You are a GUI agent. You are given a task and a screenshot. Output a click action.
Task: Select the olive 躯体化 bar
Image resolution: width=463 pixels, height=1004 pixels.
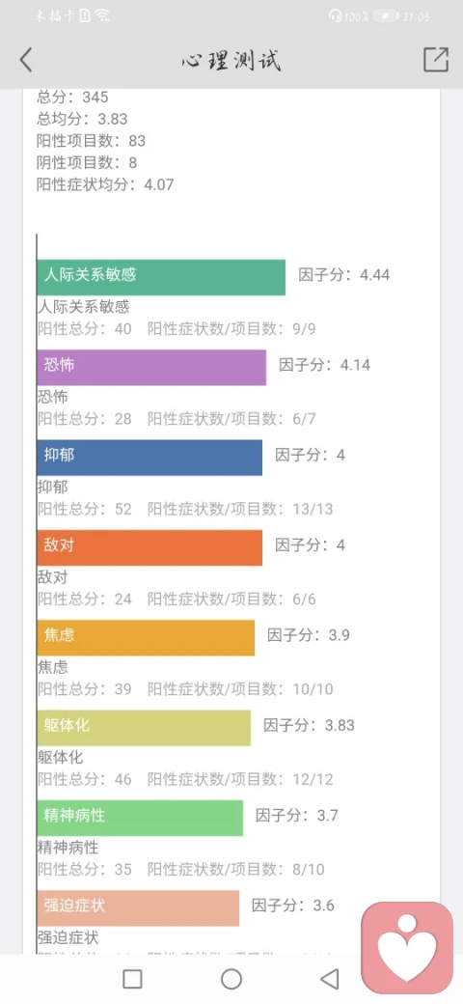click(144, 727)
